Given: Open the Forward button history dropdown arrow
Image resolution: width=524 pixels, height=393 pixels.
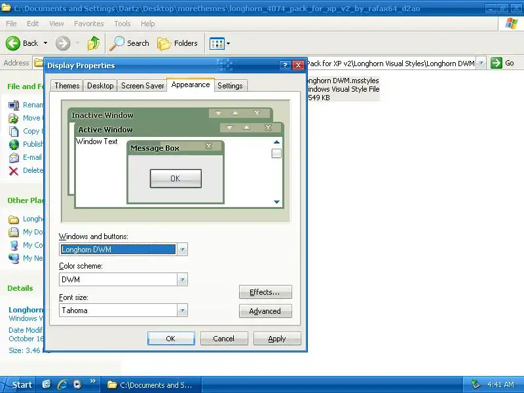Looking at the screenshot, I should 77,43.
